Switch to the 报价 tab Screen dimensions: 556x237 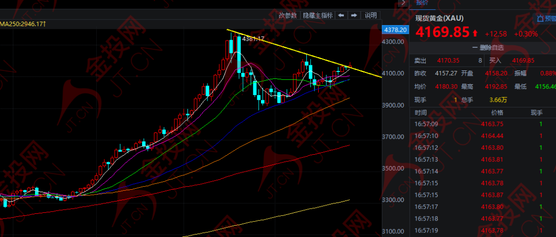click(x=422, y=3)
